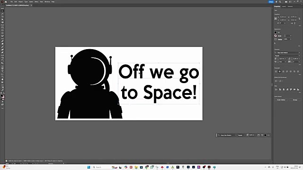
Task: Set paragraph to justify with last line centered
Action: 291,71
